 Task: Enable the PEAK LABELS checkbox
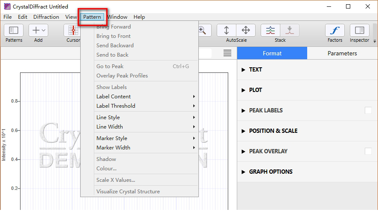coord(368,110)
